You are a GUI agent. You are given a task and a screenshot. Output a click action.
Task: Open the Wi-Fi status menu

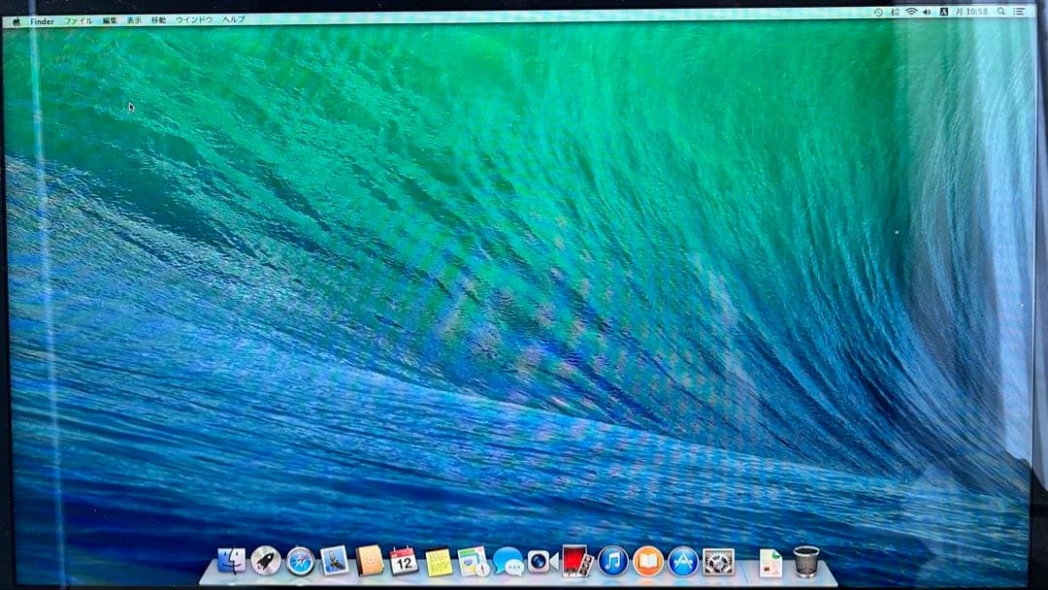point(910,14)
